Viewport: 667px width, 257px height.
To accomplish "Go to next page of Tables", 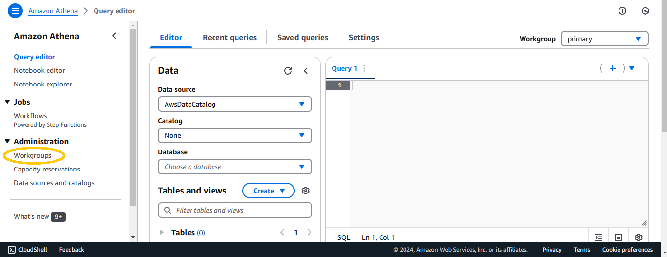I will tap(310, 233).
